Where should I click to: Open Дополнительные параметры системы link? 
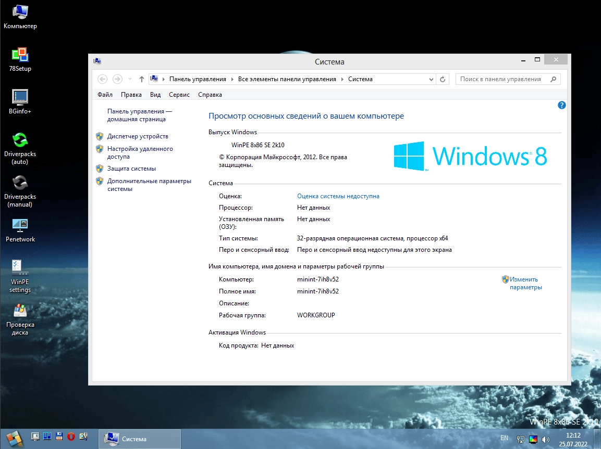point(149,185)
